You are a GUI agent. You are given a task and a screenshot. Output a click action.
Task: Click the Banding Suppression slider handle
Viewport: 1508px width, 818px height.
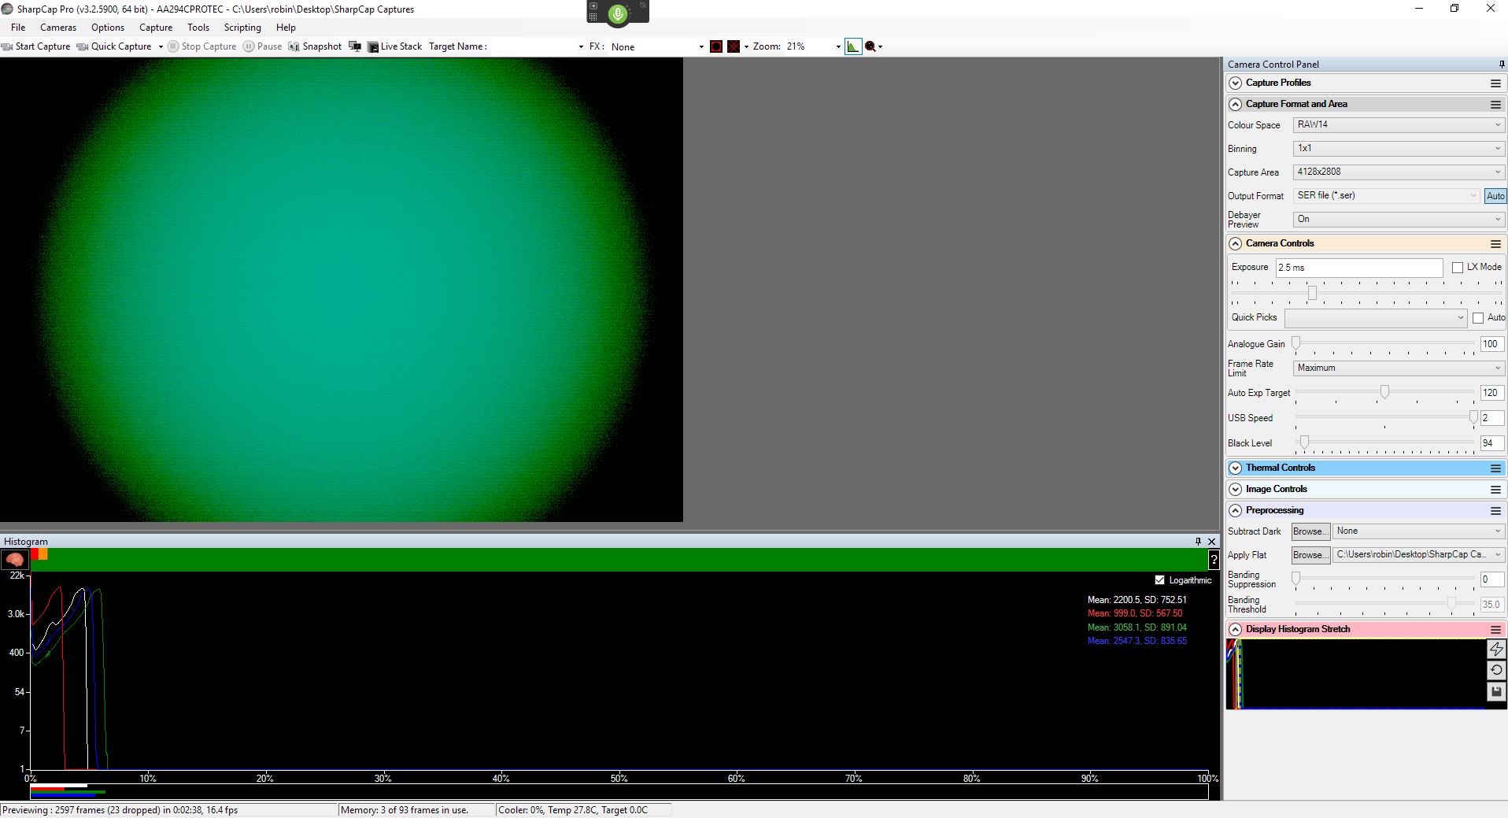click(1296, 579)
